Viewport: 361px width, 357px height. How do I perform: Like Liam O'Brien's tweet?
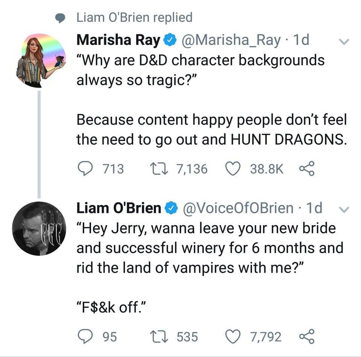(x=232, y=336)
